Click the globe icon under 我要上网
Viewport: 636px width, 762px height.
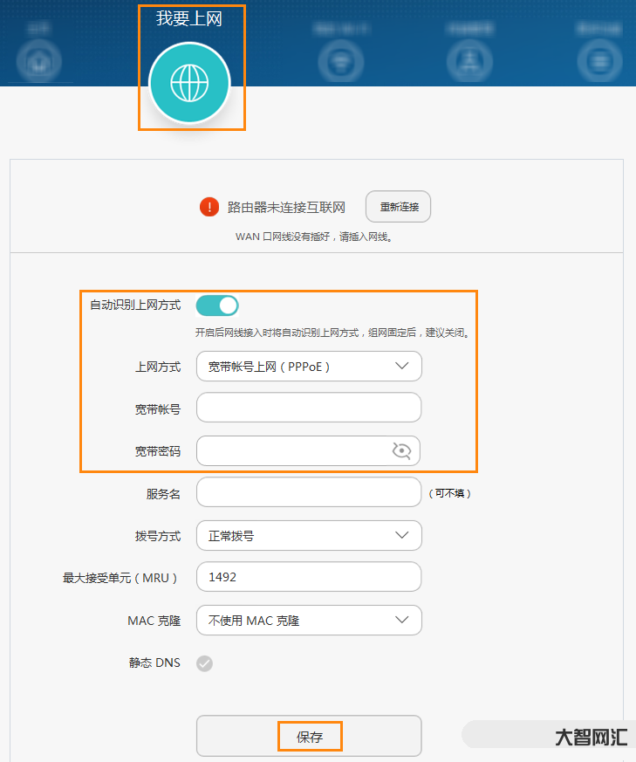[189, 84]
